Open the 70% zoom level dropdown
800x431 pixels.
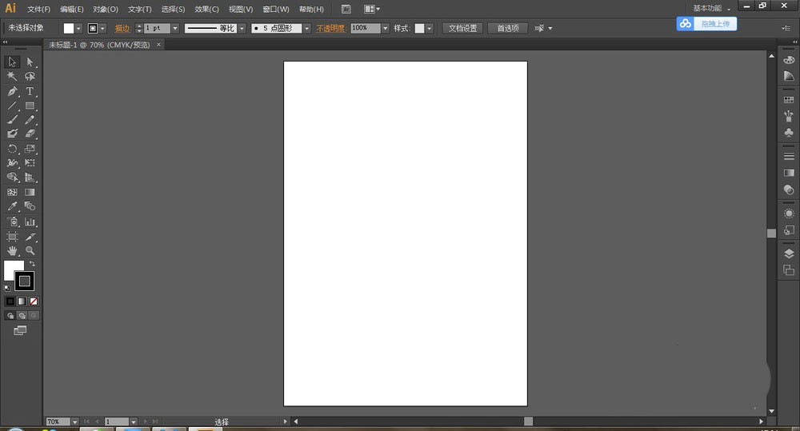pos(74,421)
